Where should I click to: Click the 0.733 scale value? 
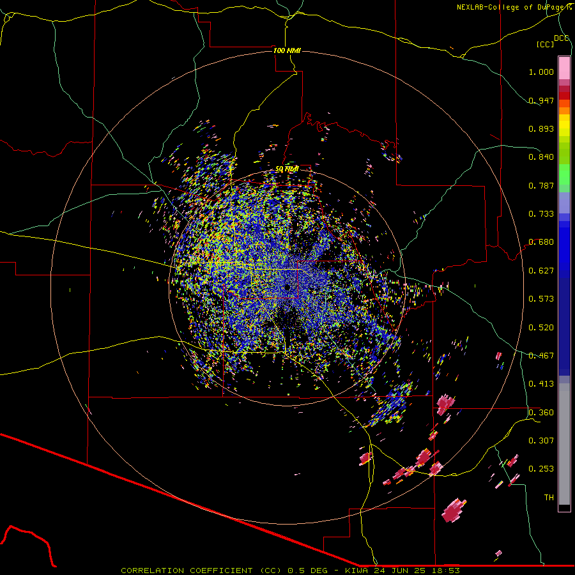[x=541, y=214]
